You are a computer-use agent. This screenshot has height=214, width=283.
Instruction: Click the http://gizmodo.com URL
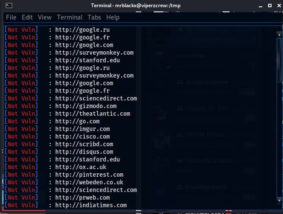[85, 106]
